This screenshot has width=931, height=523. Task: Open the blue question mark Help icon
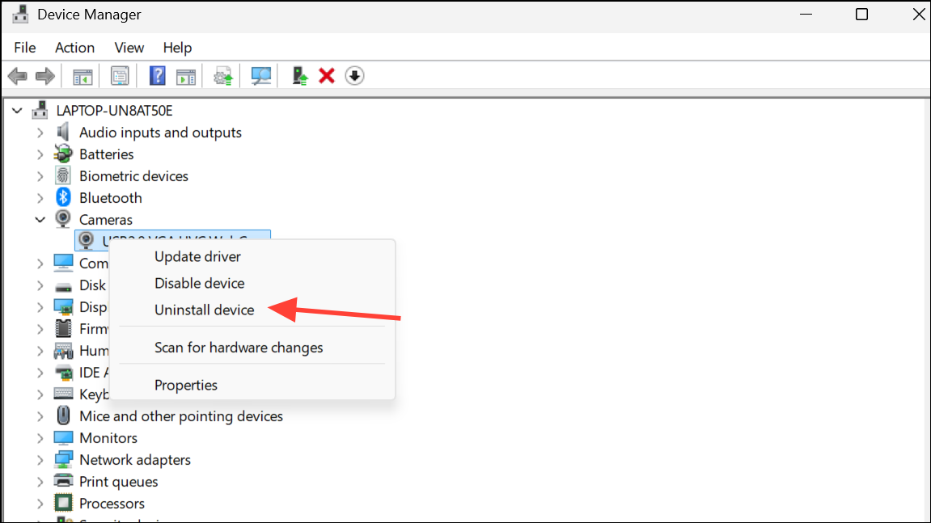(x=158, y=76)
